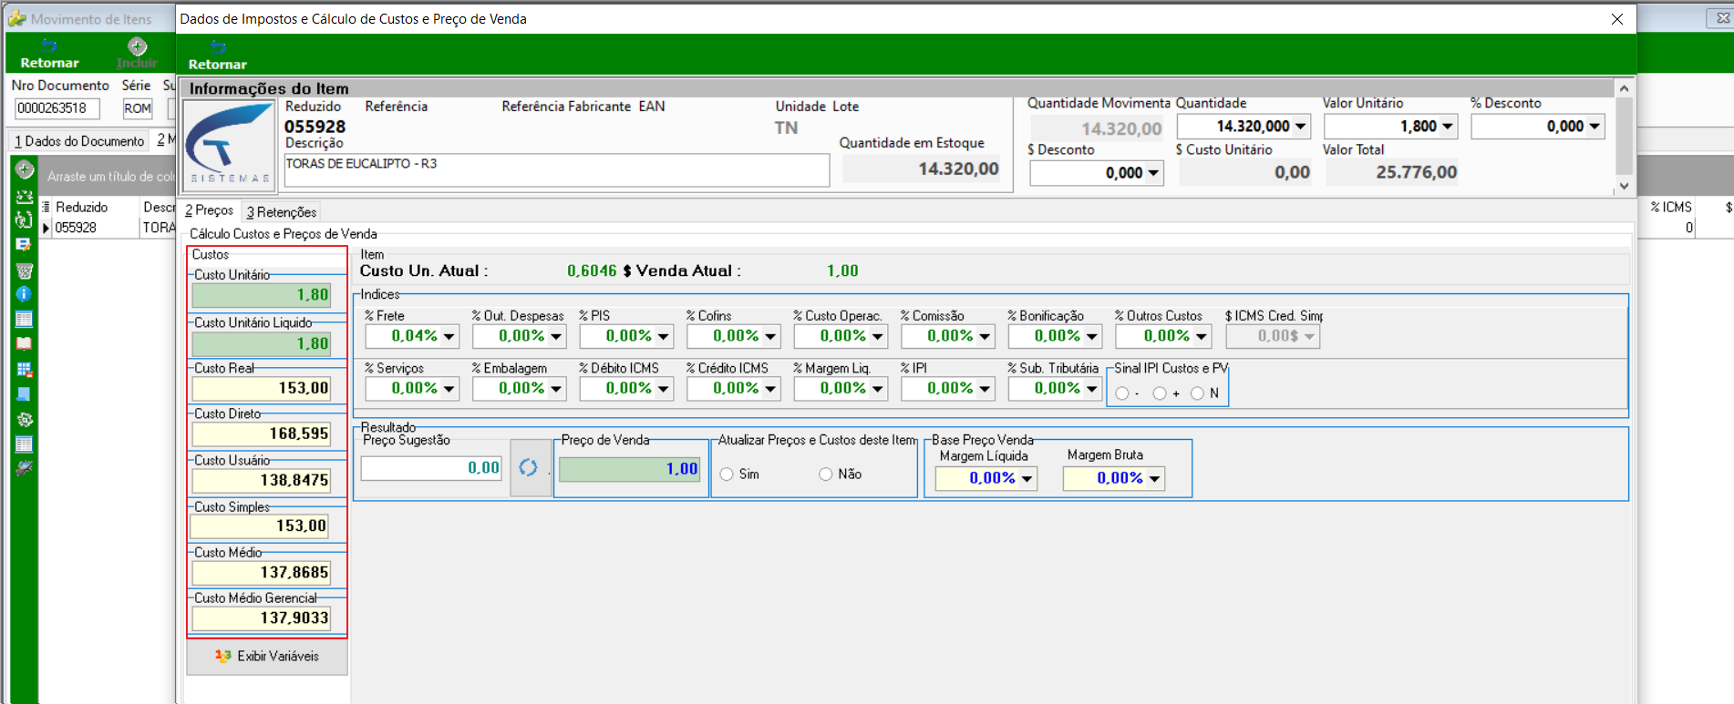
Task: Switch to the 3 Retenções tab
Action: tap(282, 212)
